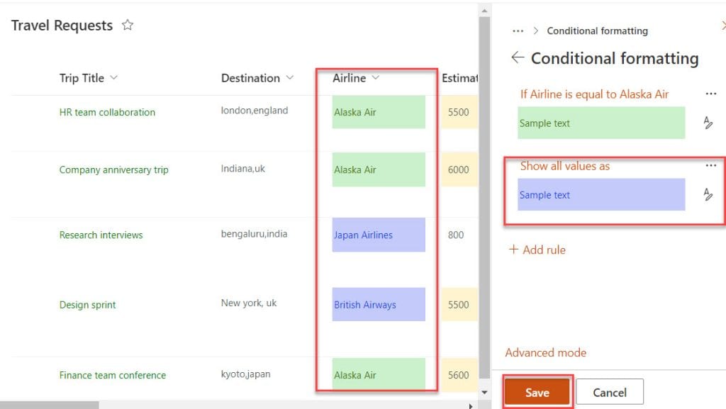Screen dimensions: 726x409
Task: Favorite the Travel Requests list with the star
Action: [x=128, y=25]
